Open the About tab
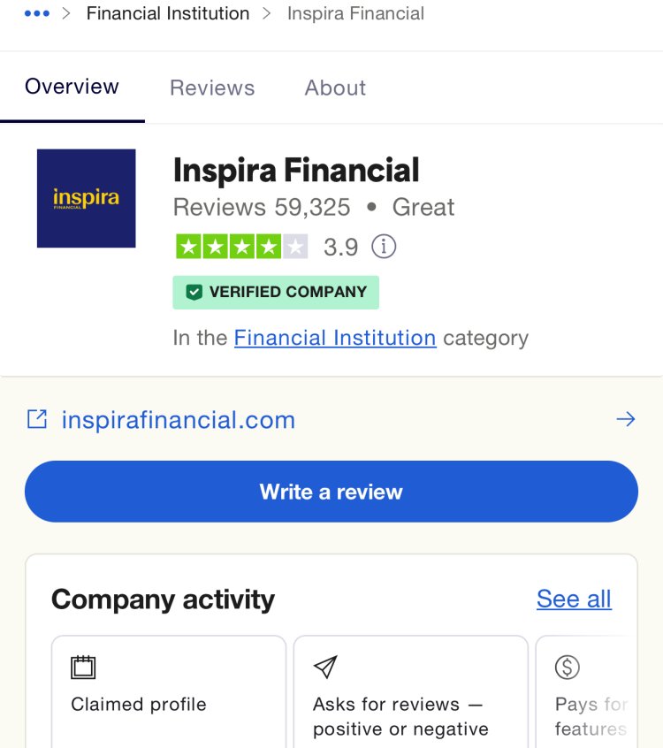Image resolution: width=663 pixels, height=748 pixels. (x=335, y=88)
